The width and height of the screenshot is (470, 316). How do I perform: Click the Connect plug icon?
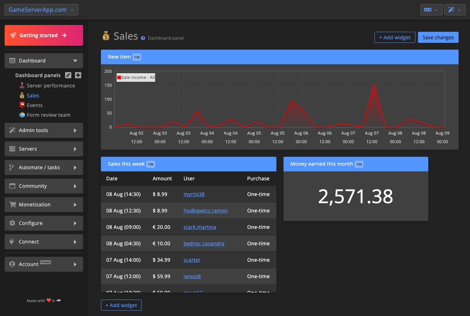(11, 242)
